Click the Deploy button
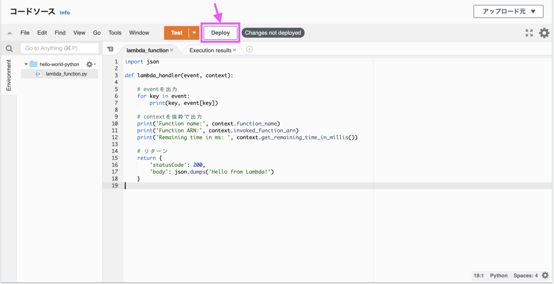 (220, 33)
